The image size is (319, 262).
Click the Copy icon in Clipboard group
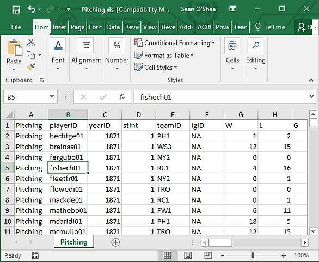(x=30, y=55)
